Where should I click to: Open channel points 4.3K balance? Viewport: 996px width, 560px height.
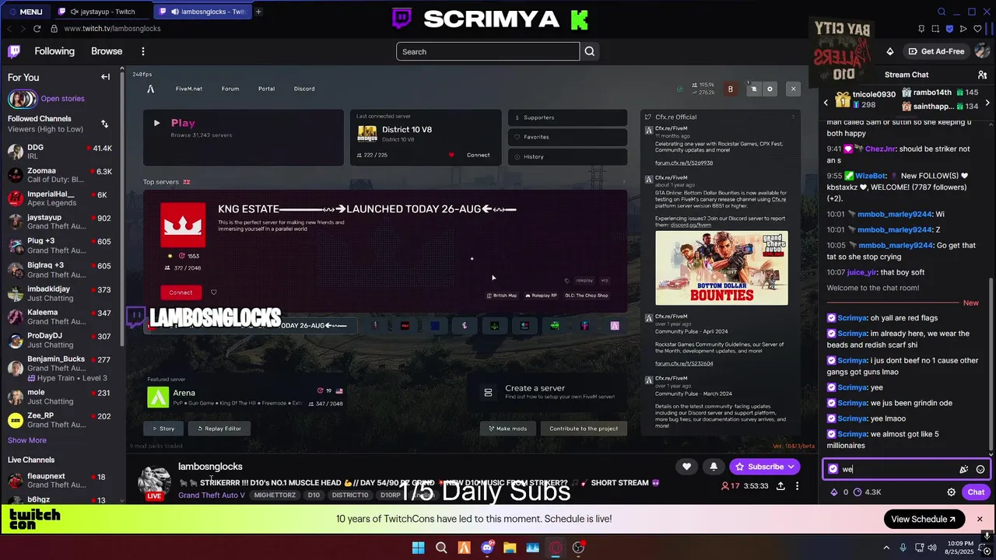click(868, 492)
